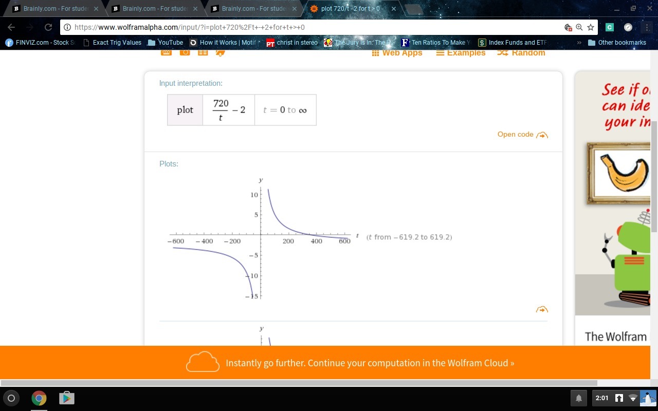Viewport: 658px width, 411px height.
Task: Open the Web Apps menu
Action: (397, 52)
